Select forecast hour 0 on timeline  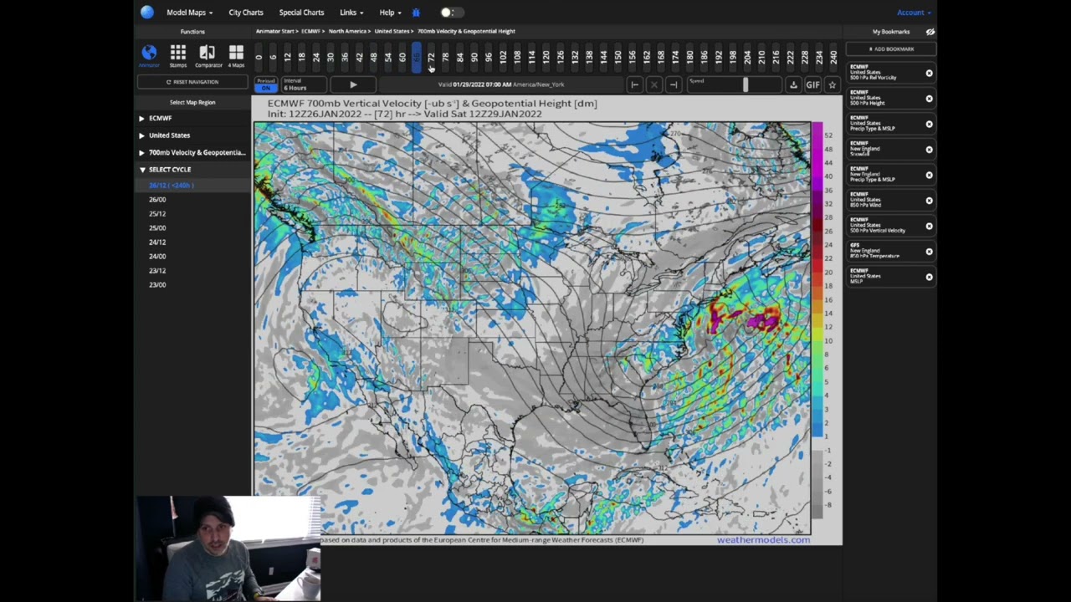[259, 58]
